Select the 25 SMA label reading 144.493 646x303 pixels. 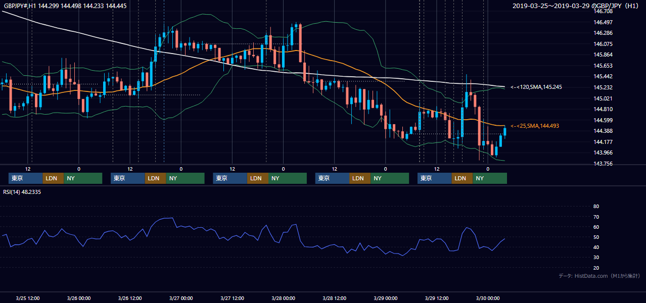(534, 126)
